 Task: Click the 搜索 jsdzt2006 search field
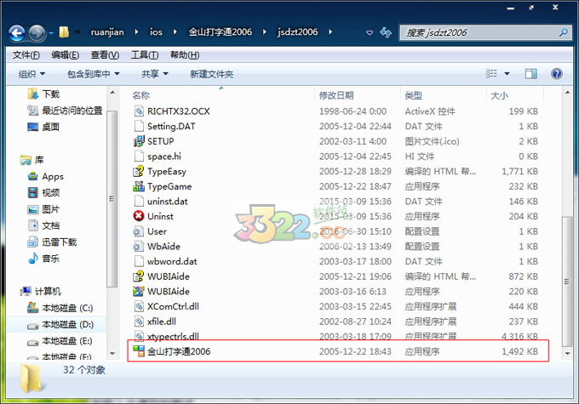(484, 32)
